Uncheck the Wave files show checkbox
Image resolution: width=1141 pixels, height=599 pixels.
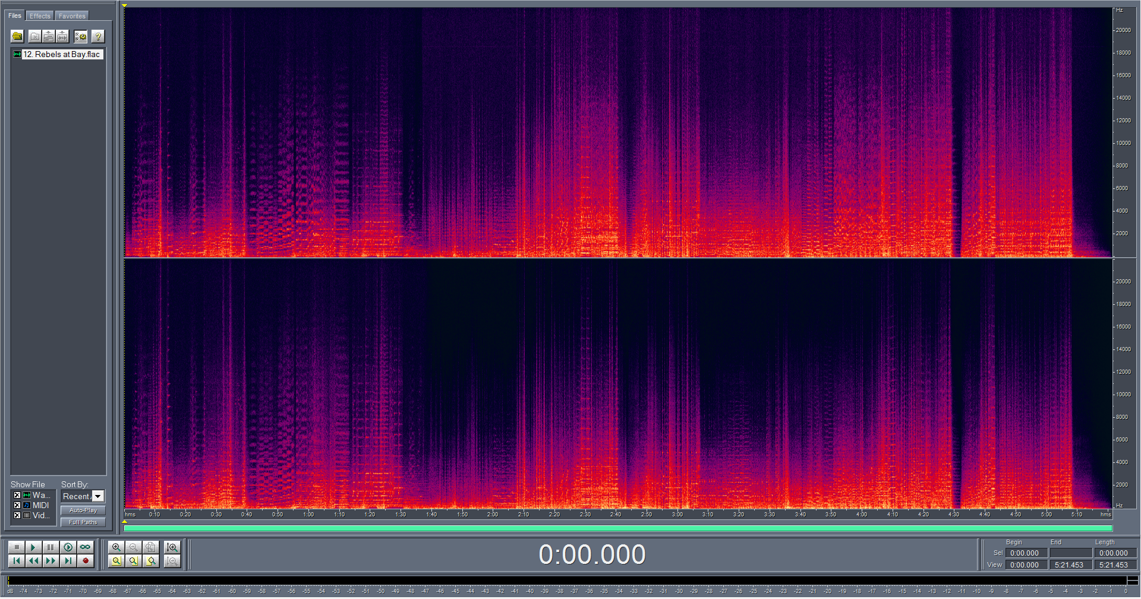point(17,496)
